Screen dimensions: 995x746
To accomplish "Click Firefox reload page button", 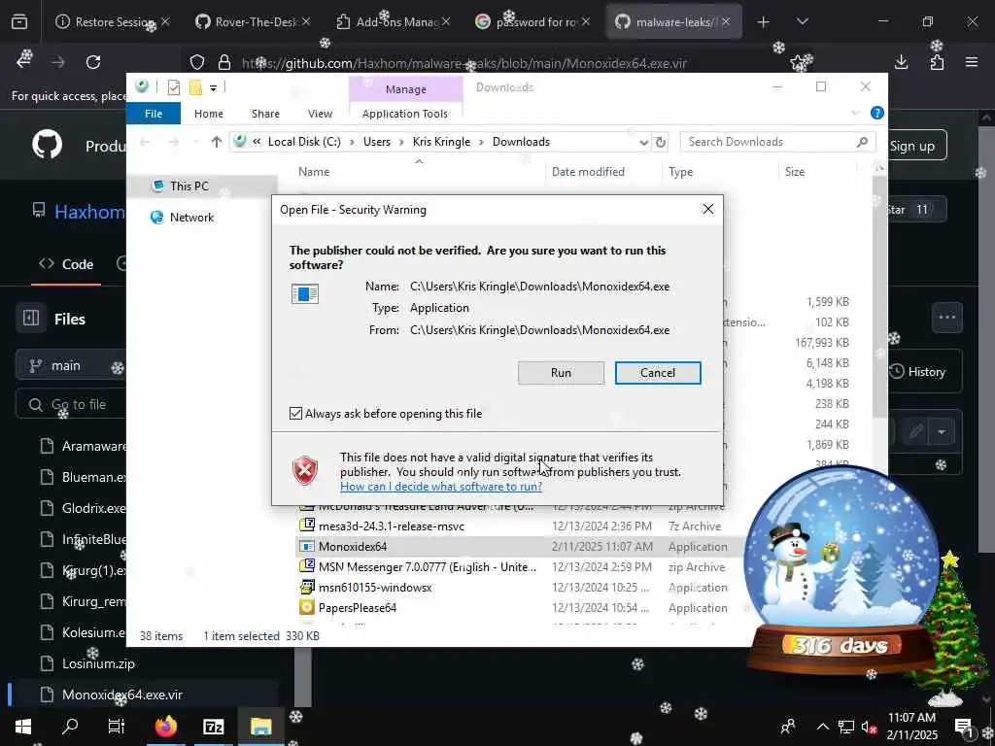I will click(93, 62).
